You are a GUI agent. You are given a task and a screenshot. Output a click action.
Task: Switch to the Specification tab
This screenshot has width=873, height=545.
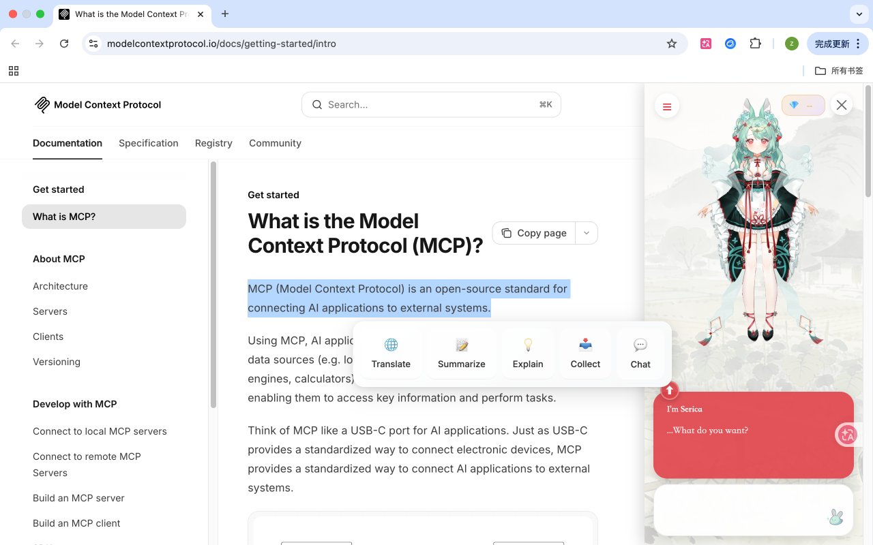[x=149, y=143]
